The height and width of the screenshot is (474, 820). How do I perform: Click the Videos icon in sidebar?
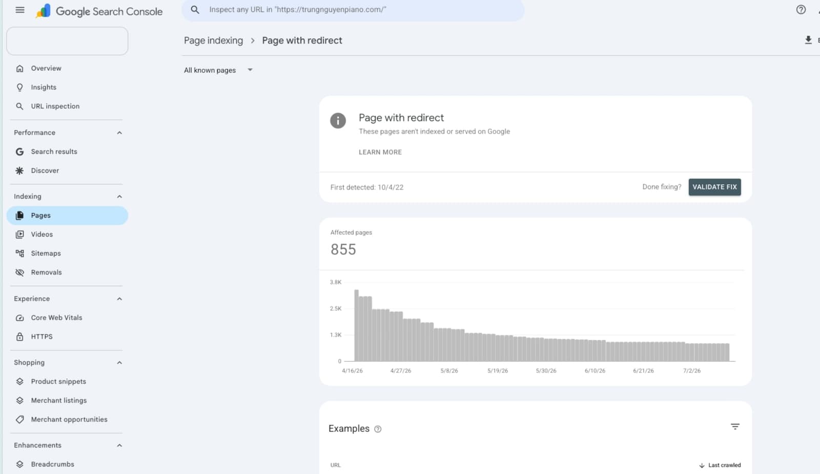tap(19, 234)
